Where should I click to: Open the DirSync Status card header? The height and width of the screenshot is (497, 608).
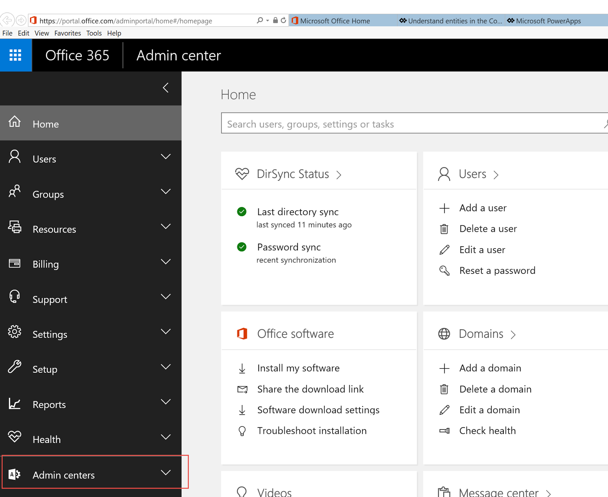(x=293, y=174)
